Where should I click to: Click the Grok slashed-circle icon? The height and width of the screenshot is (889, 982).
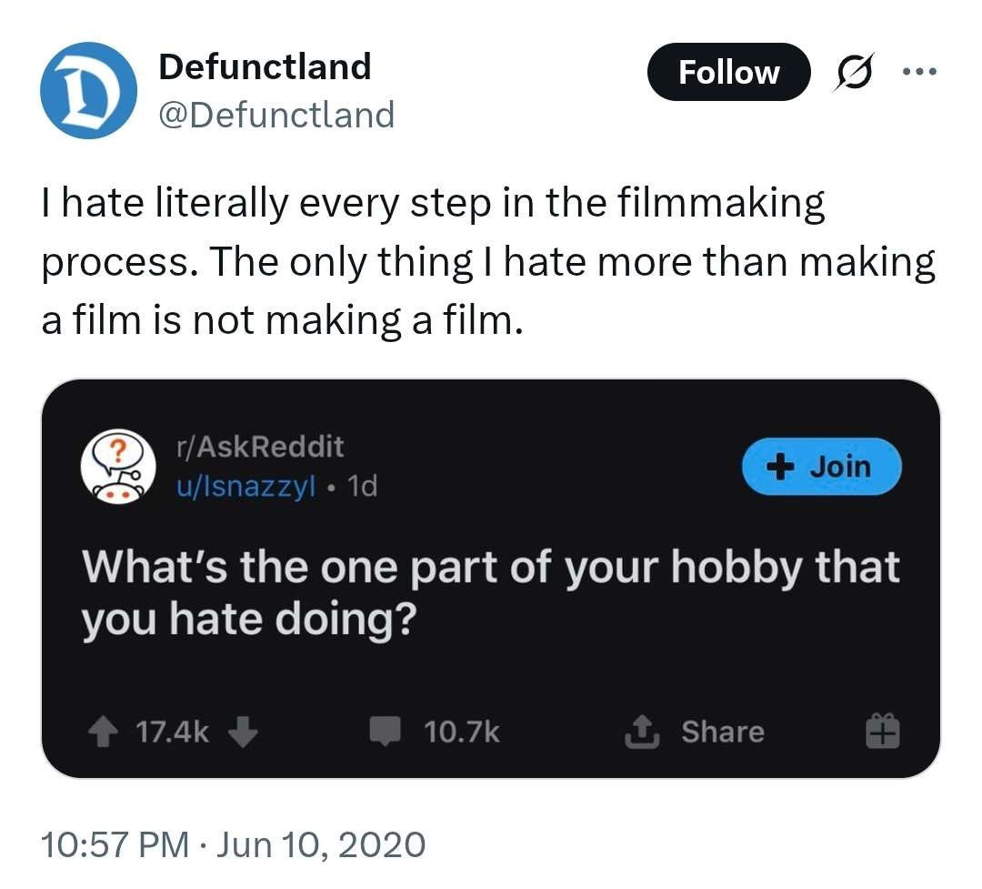854,72
